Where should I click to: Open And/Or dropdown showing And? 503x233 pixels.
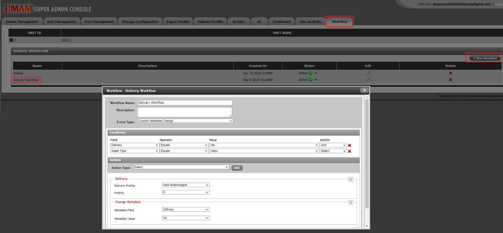click(333, 145)
